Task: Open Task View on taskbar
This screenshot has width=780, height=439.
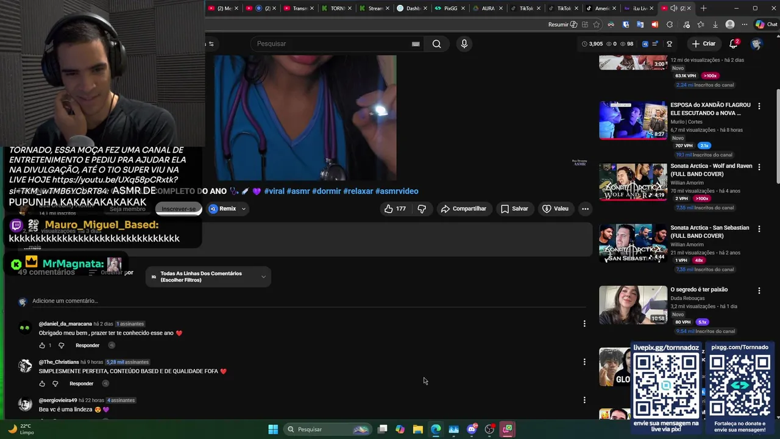Action: [382, 429]
